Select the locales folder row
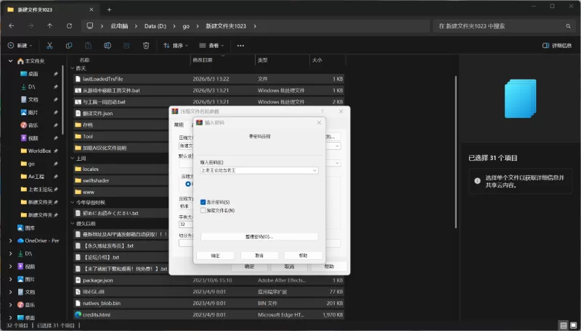Screen dimensions: 581x331 (121, 169)
